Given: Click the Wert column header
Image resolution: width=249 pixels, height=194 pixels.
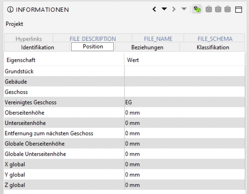Looking at the screenshot, I should (133, 60).
